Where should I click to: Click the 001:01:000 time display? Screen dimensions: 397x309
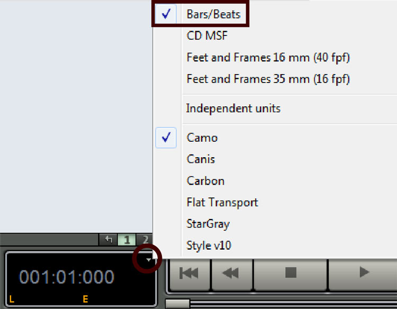point(67,277)
